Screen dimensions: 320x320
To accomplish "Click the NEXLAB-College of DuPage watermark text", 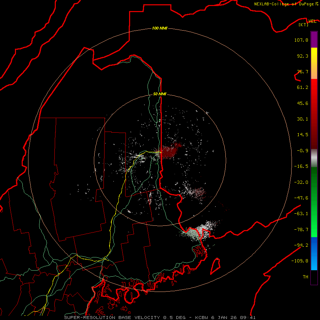I will [286, 4].
